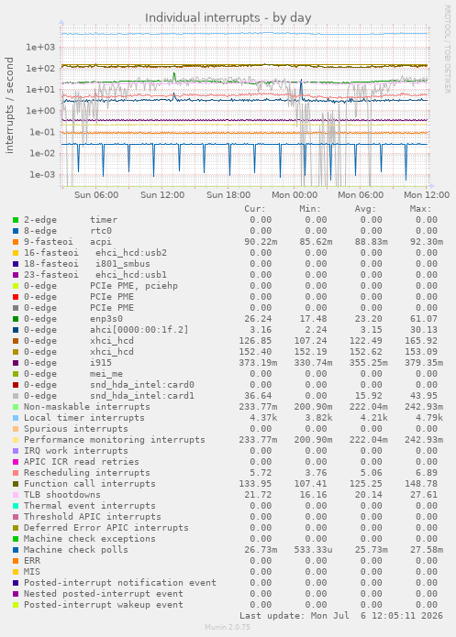Click the Avg: column header

365,209
